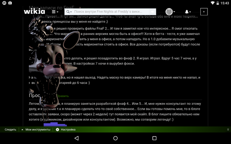Tap the battery status icon

click(x=218, y=3)
